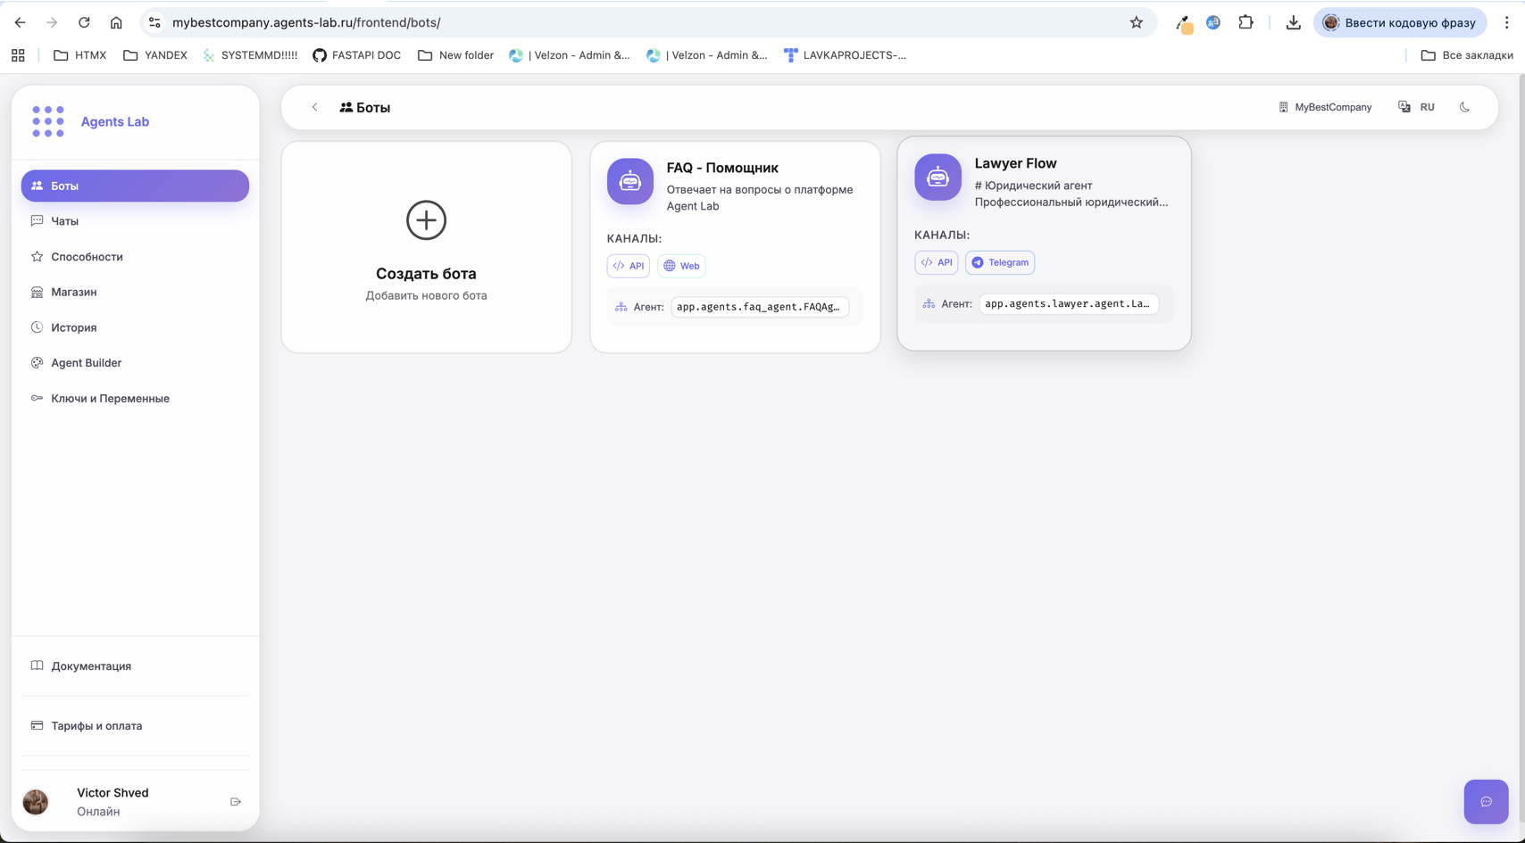Open the MyBestCompany workspace selector
The image size is (1525, 843).
pos(1325,107)
